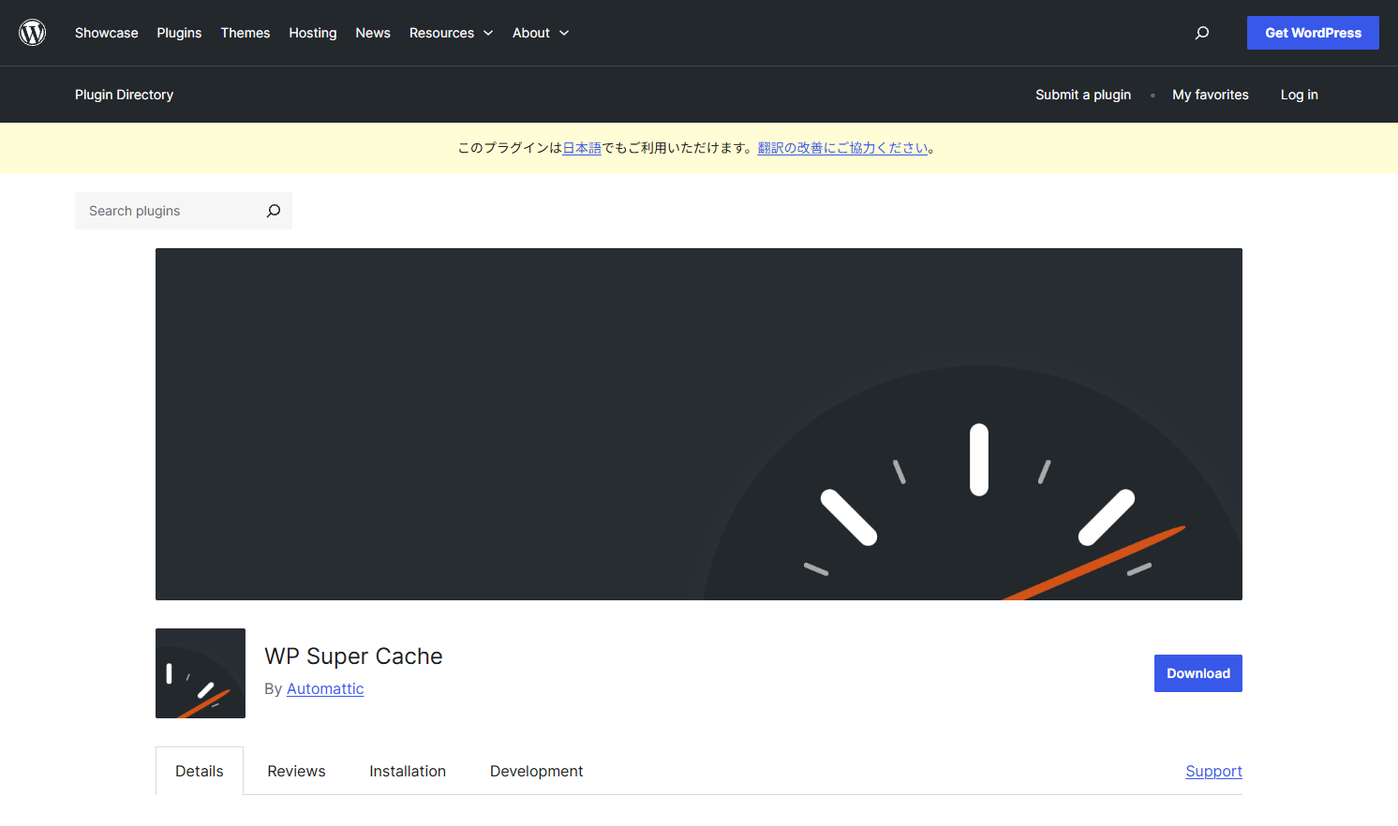
Task: Download the WP Super Cache plugin
Action: pos(1198,673)
